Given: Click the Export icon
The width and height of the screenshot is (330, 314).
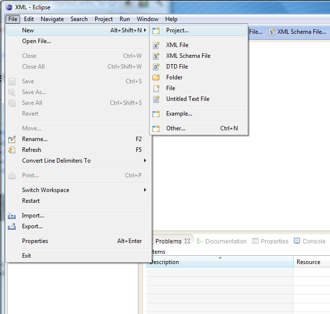Looking at the screenshot, I should 12,226.
